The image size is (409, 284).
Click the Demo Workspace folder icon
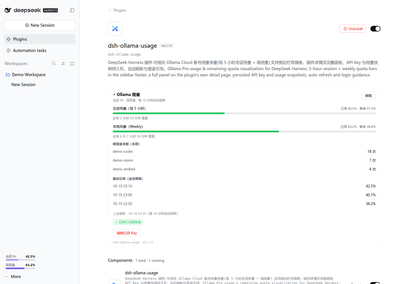click(x=8, y=75)
